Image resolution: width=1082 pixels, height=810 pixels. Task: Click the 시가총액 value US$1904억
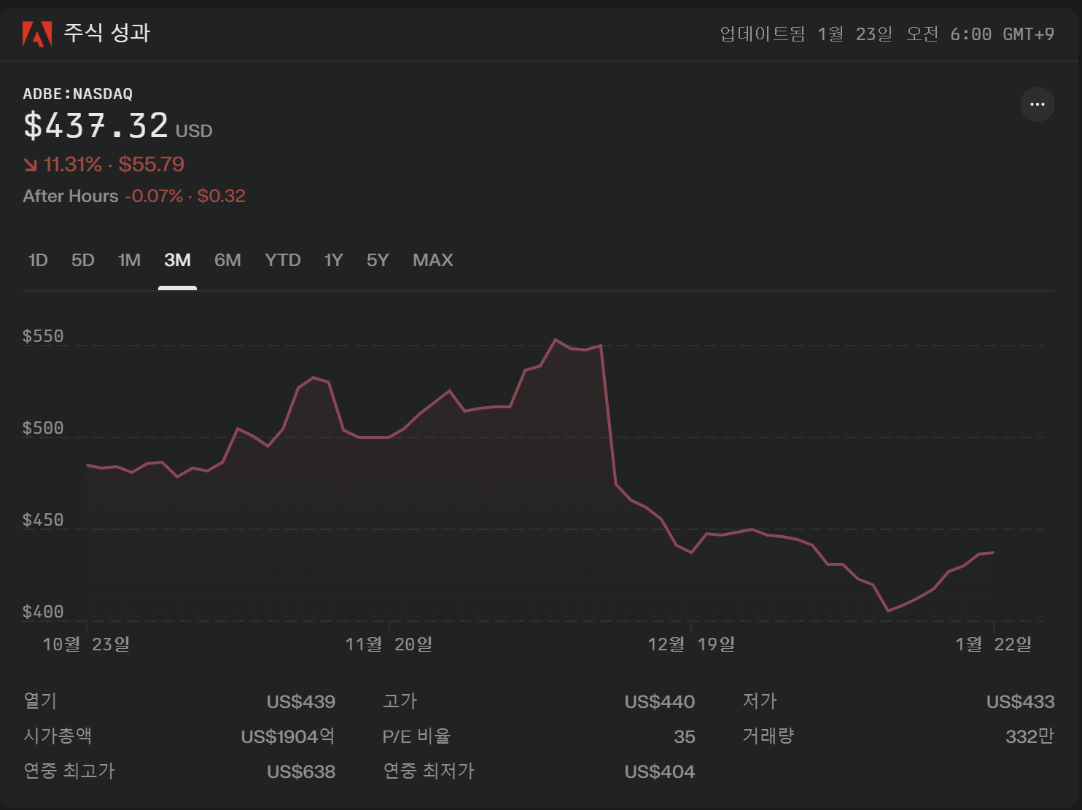tap(288, 736)
